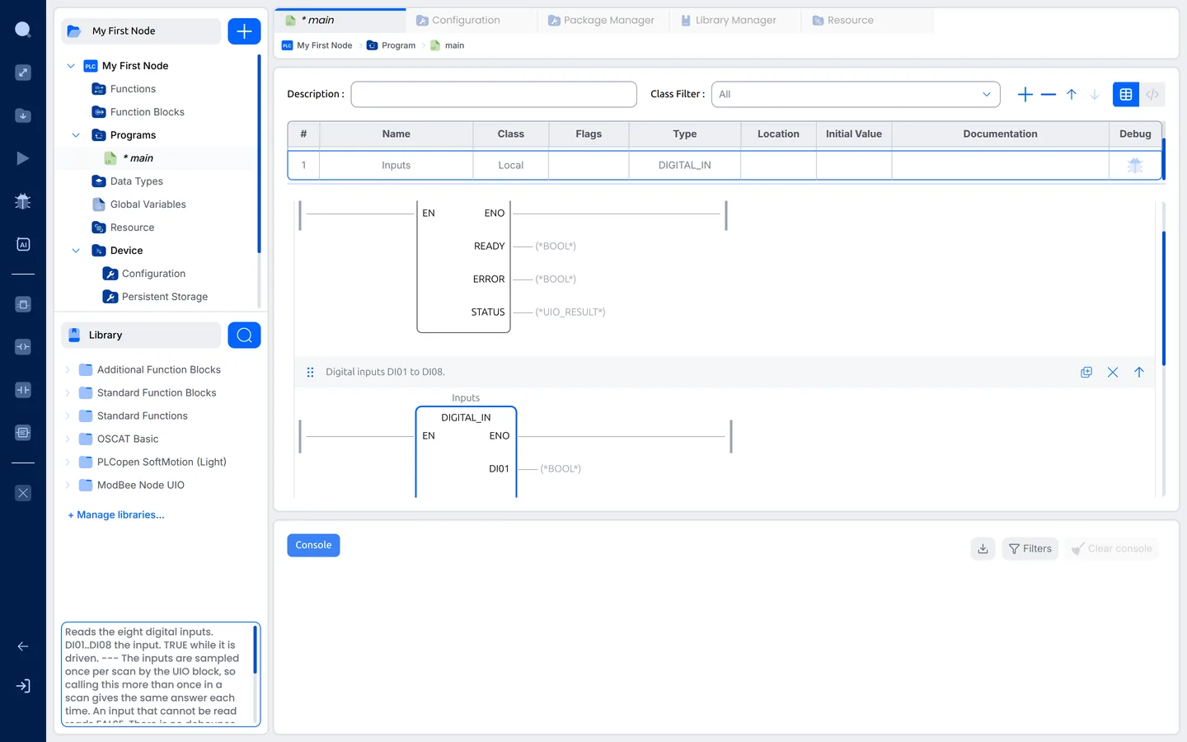The image size is (1187, 742).
Task: Remove variable with the minus icon
Action: tap(1049, 95)
